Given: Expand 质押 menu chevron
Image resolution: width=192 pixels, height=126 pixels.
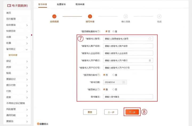Looking at the screenshot, I should (27, 67).
